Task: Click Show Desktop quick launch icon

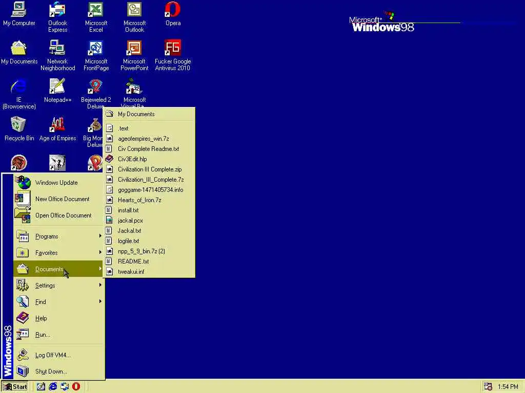Action: 41,386
